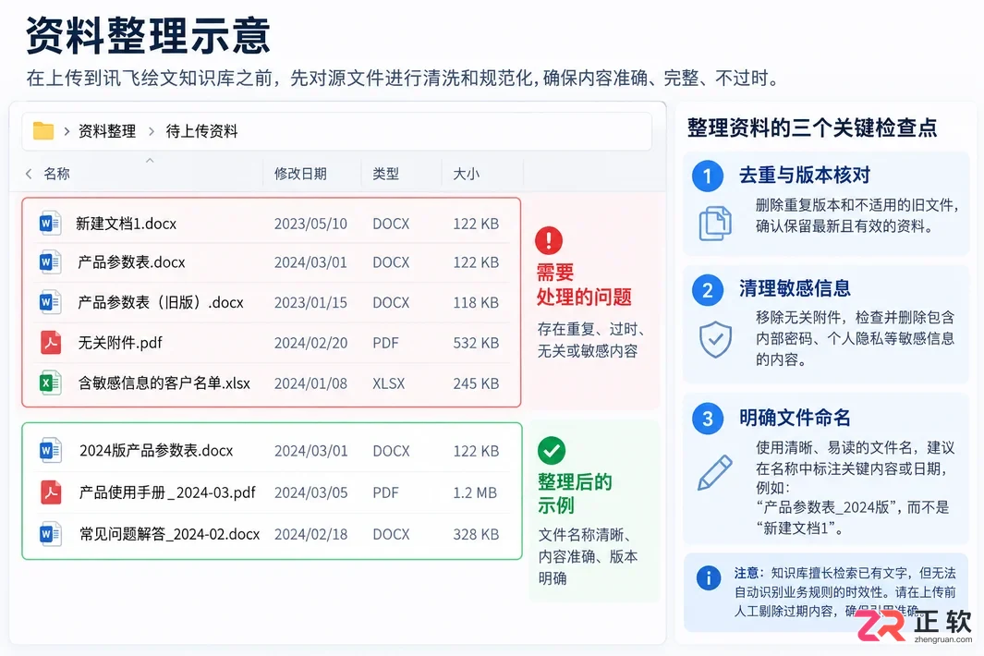
Task: Click size 328 KB cell
Action: 476,534
